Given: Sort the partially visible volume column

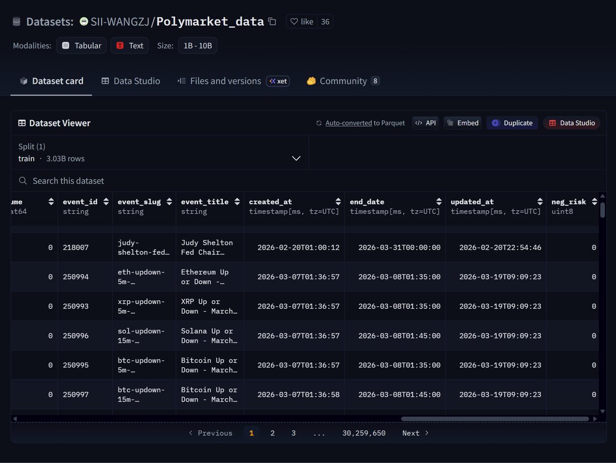Looking at the screenshot, I should (51, 201).
